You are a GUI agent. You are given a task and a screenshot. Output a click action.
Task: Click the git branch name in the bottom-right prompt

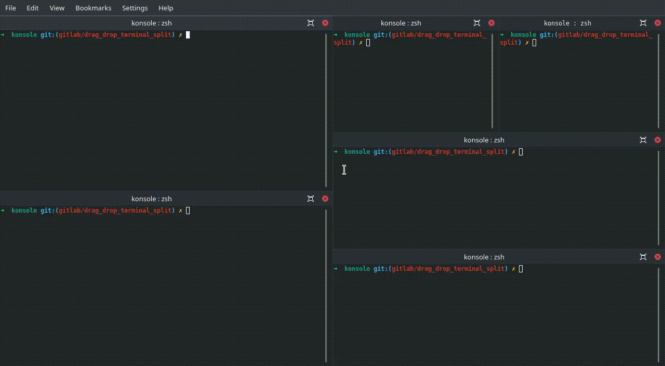tap(448, 269)
